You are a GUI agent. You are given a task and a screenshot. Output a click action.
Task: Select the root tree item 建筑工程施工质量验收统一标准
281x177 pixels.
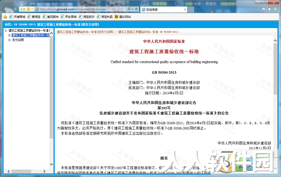29,30
